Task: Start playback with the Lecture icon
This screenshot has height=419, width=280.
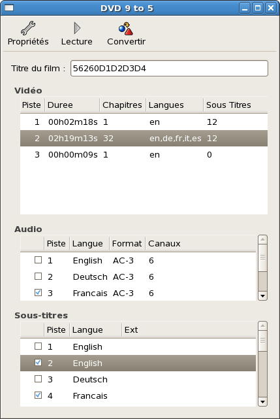Action: click(x=77, y=28)
